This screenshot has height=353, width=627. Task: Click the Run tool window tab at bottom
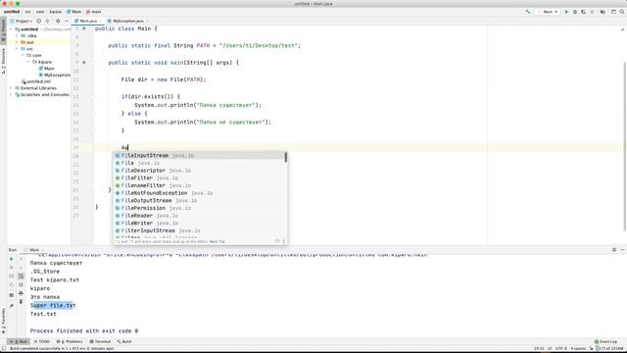[x=19, y=341]
